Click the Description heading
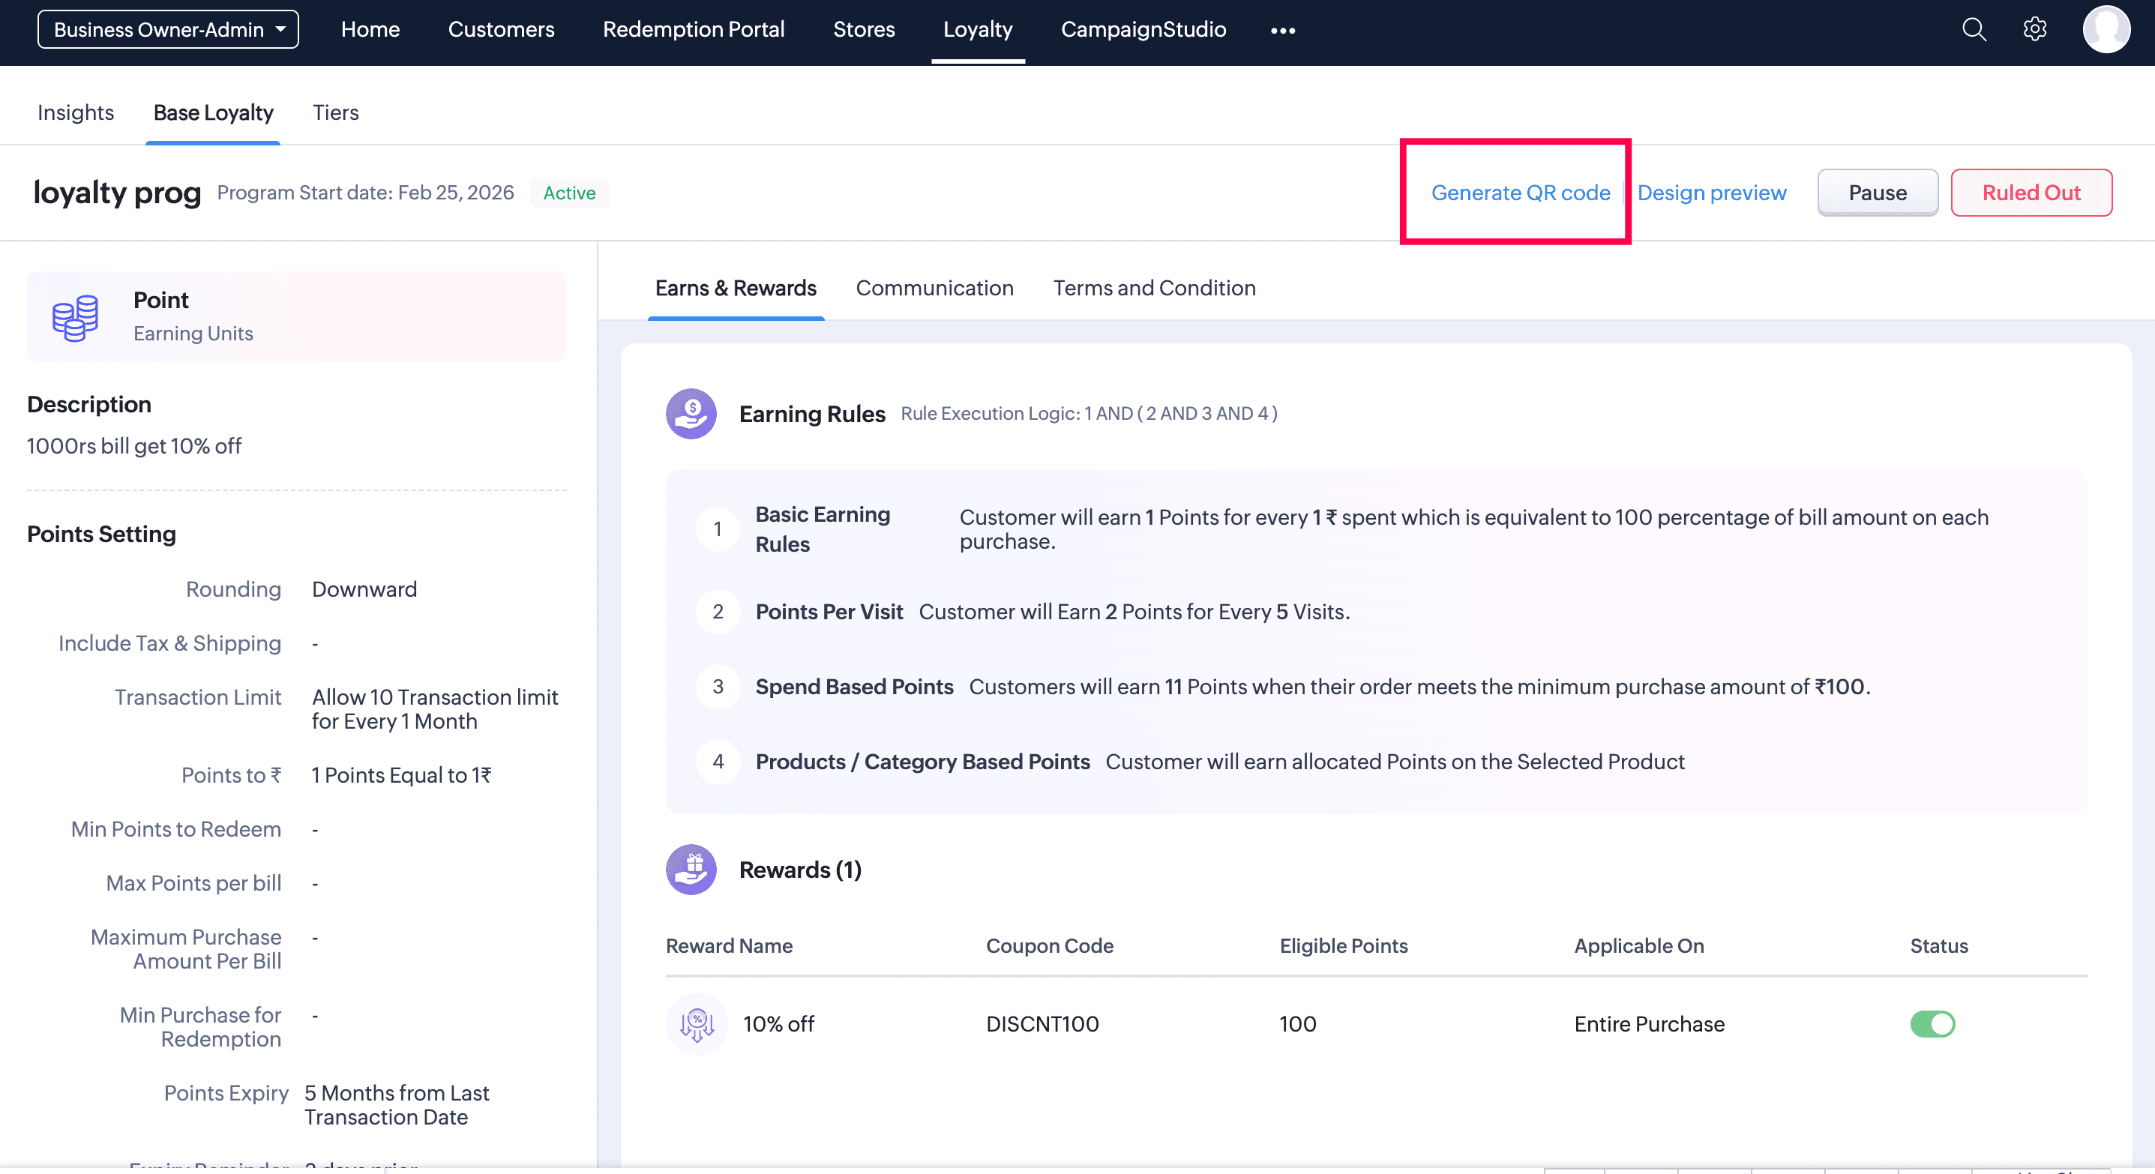 [x=88, y=404]
